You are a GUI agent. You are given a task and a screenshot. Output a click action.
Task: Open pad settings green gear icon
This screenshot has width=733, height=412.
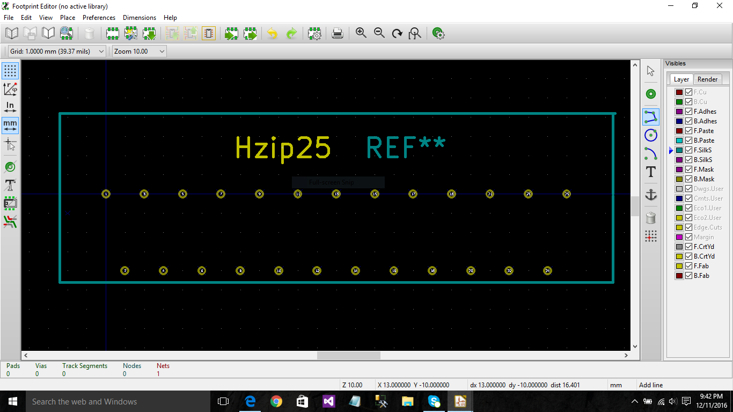pyautogui.click(x=438, y=34)
